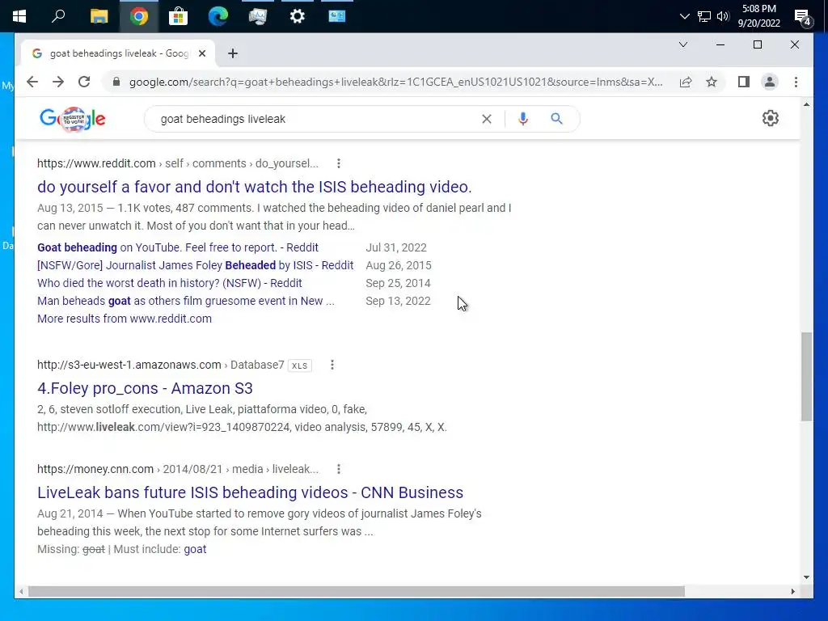Reload the page with the refresh icon
Image resolution: width=828 pixels, height=621 pixels.
(x=84, y=82)
